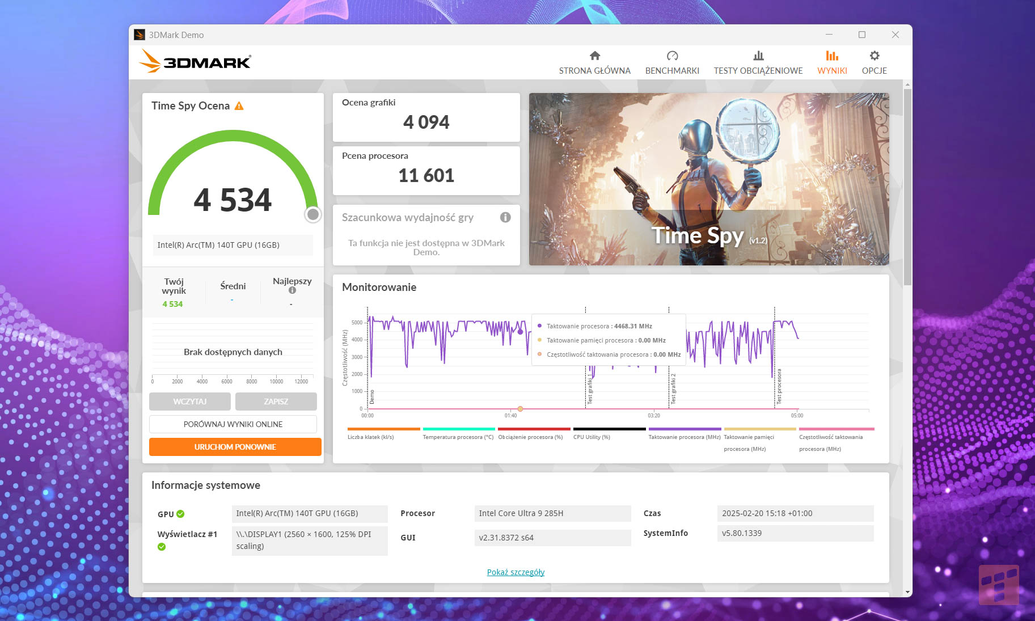Click the Test procesora chart marker
The width and height of the screenshot is (1035, 621).
click(779, 386)
